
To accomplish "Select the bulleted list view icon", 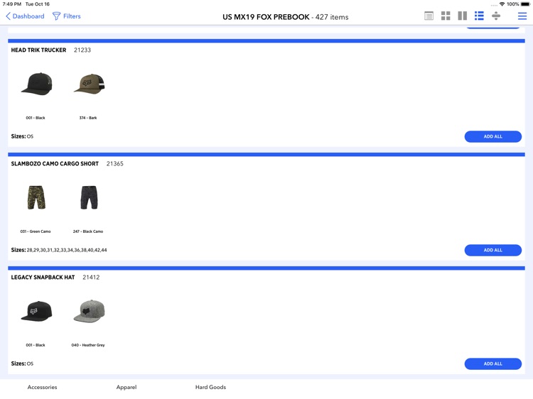I will [x=479, y=16].
